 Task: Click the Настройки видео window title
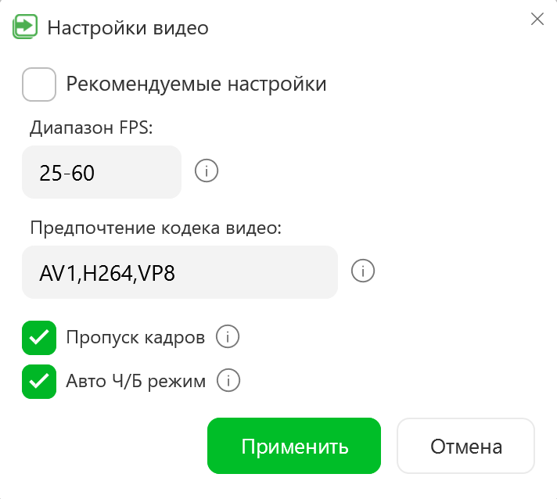(x=128, y=29)
